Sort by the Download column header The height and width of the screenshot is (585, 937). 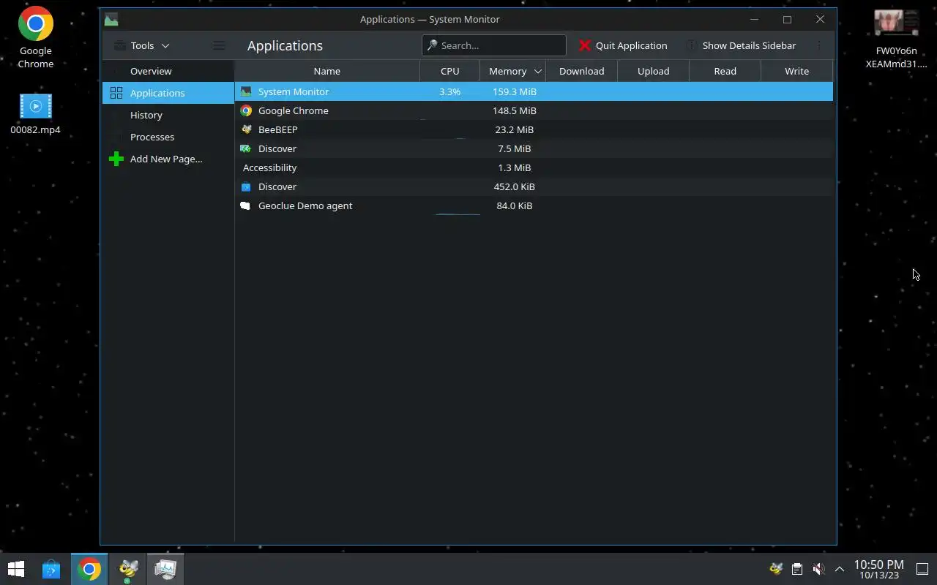pyautogui.click(x=582, y=71)
